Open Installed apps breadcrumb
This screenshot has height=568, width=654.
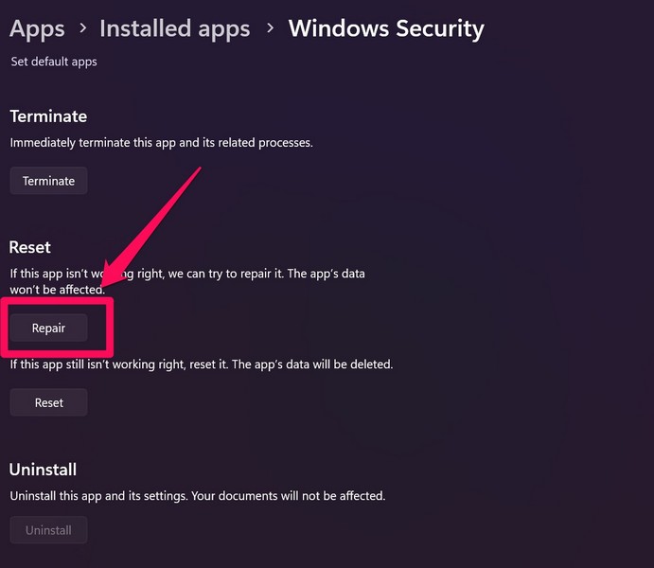pyautogui.click(x=174, y=28)
